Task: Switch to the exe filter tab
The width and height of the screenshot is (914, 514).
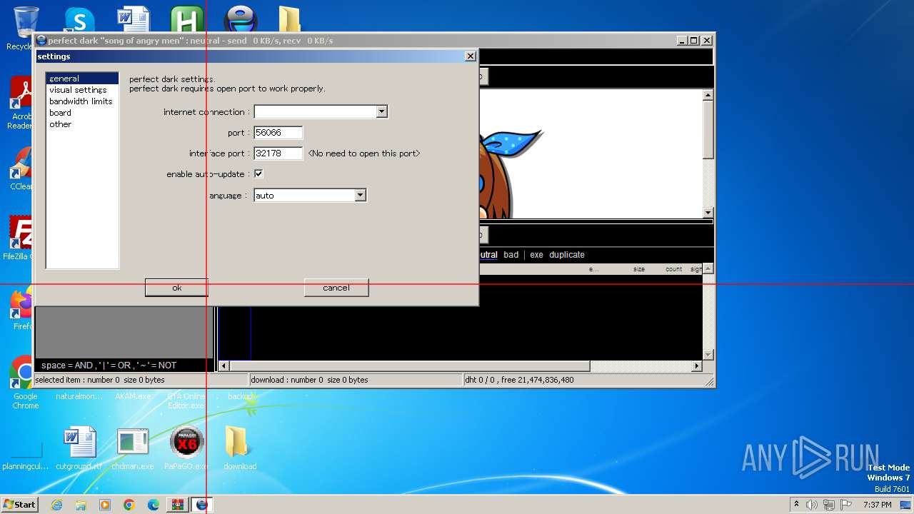Action: coord(536,255)
